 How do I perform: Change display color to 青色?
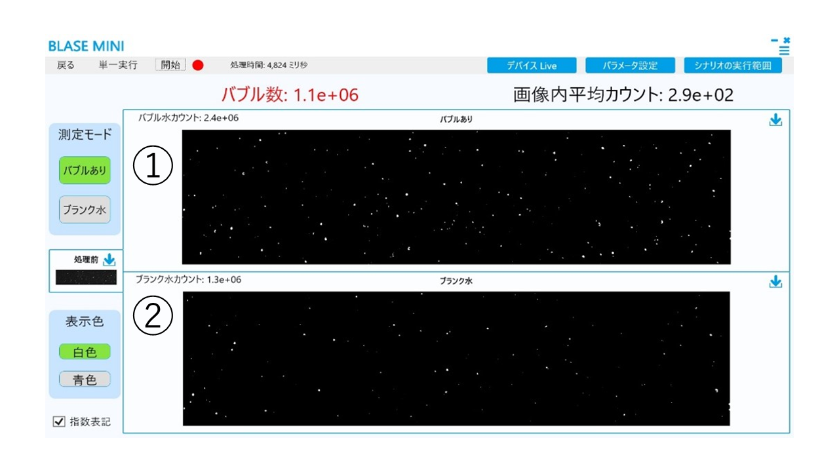[x=84, y=379]
